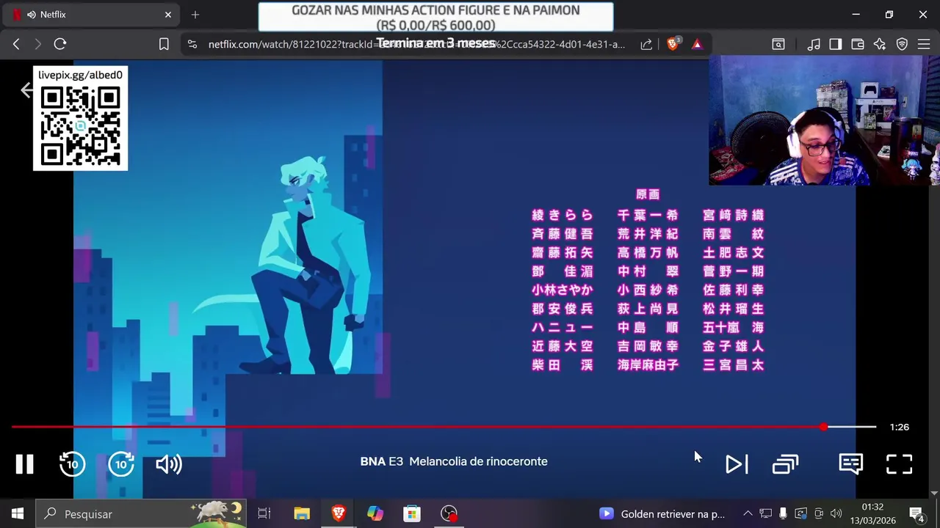Click the remaining time '1:26' label
The height and width of the screenshot is (528, 940).
pyautogui.click(x=899, y=427)
